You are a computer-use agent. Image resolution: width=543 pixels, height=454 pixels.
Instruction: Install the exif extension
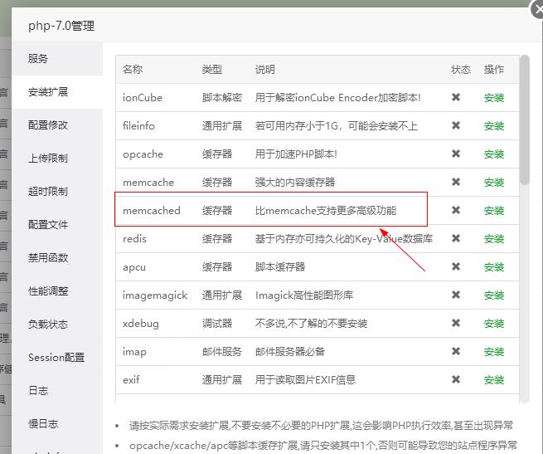click(x=494, y=380)
